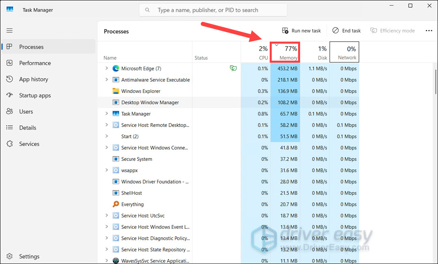Image resolution: width=438 pixels, height=264 pixels.
Task: Click the Settings gear icon
Action: point(9,256)
